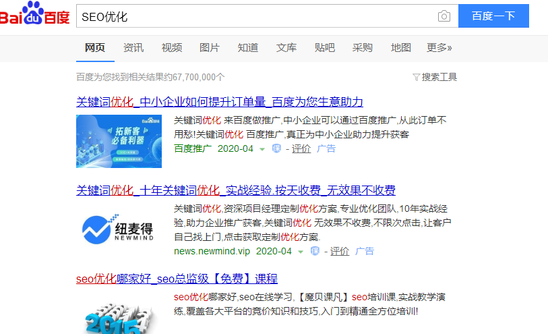Image resolution: width=548 pixels, height=334 pixels.
Task: Open the 视频 tab
Action: [172, 47]
